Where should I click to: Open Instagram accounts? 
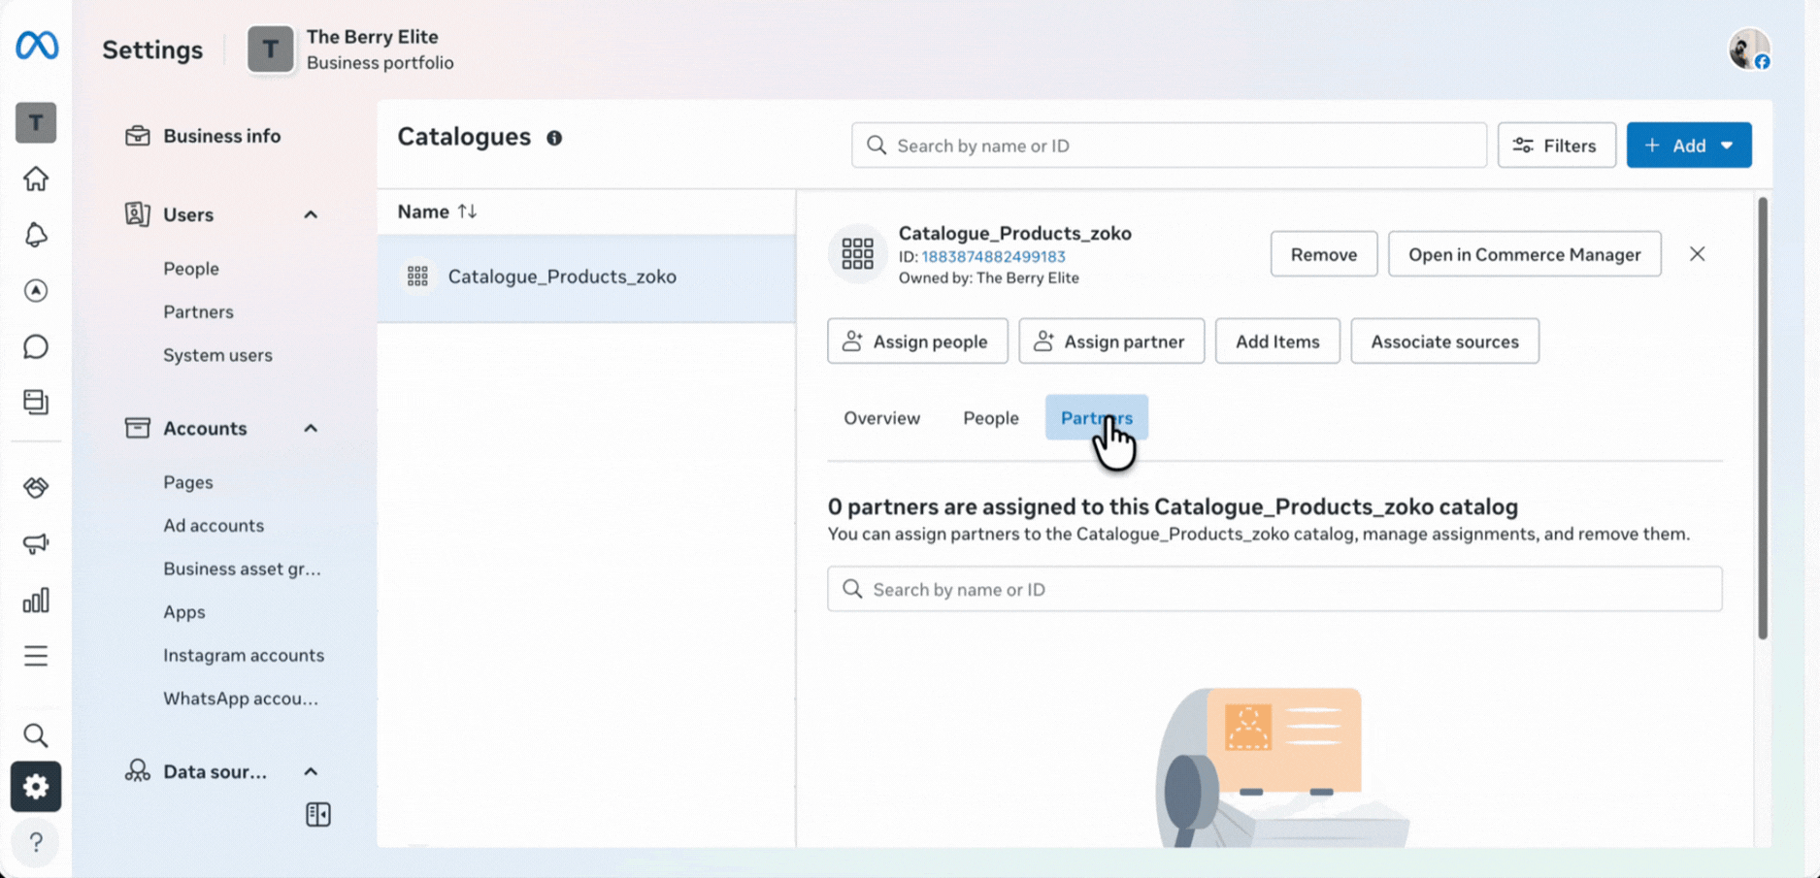coord(244,655)
